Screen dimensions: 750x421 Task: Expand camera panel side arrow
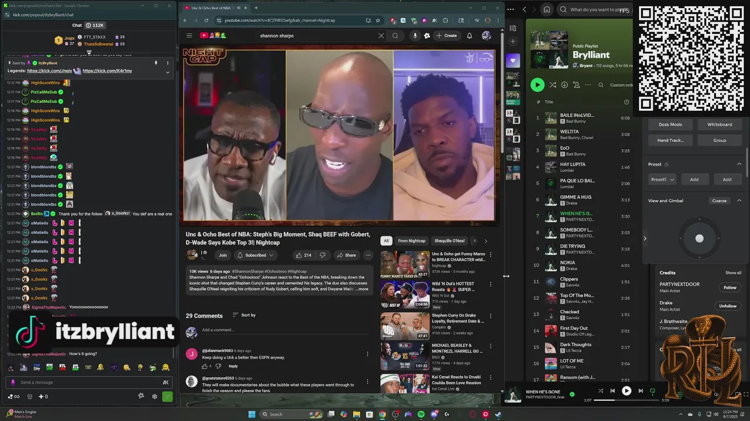645,238
